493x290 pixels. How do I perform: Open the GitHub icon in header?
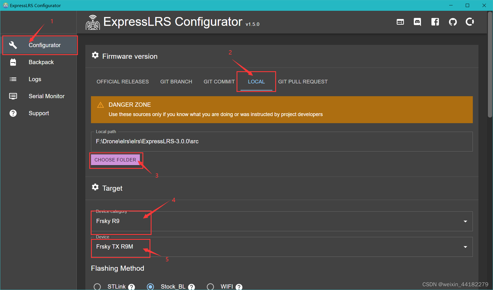tap(453, 22)
